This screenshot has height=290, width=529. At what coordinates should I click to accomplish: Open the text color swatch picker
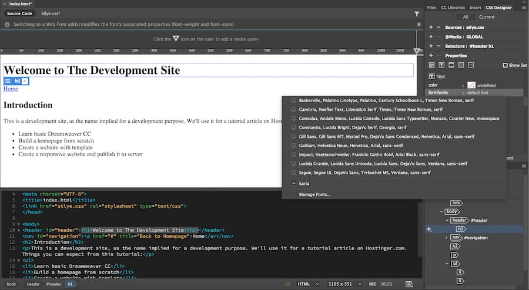[x=471, y=85]
